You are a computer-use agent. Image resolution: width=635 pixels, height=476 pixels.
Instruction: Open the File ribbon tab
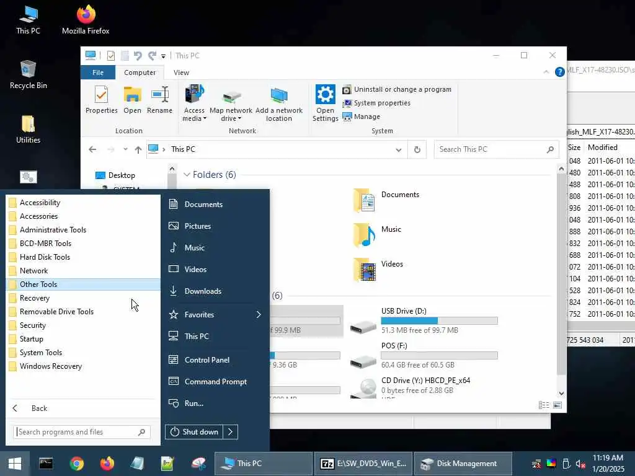(98, 73)
